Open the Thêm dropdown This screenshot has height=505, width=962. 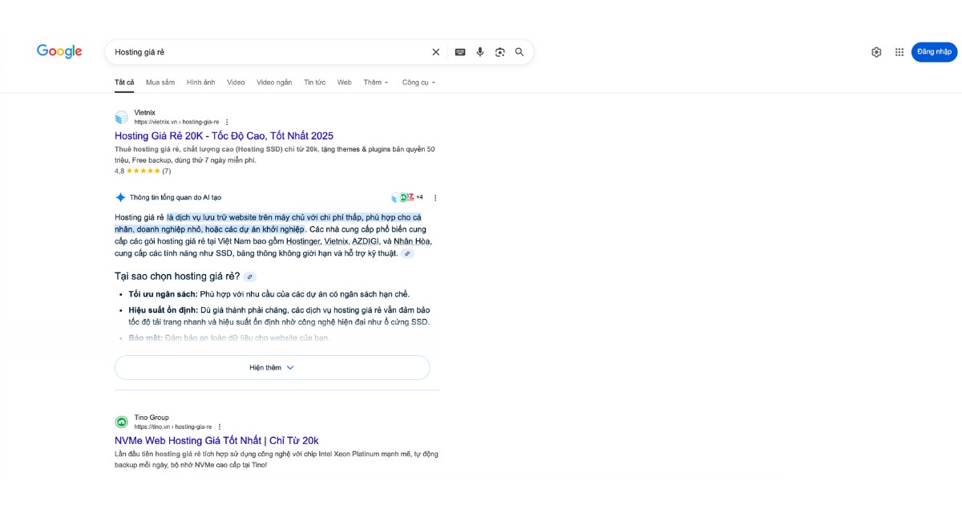click(374, 82)
